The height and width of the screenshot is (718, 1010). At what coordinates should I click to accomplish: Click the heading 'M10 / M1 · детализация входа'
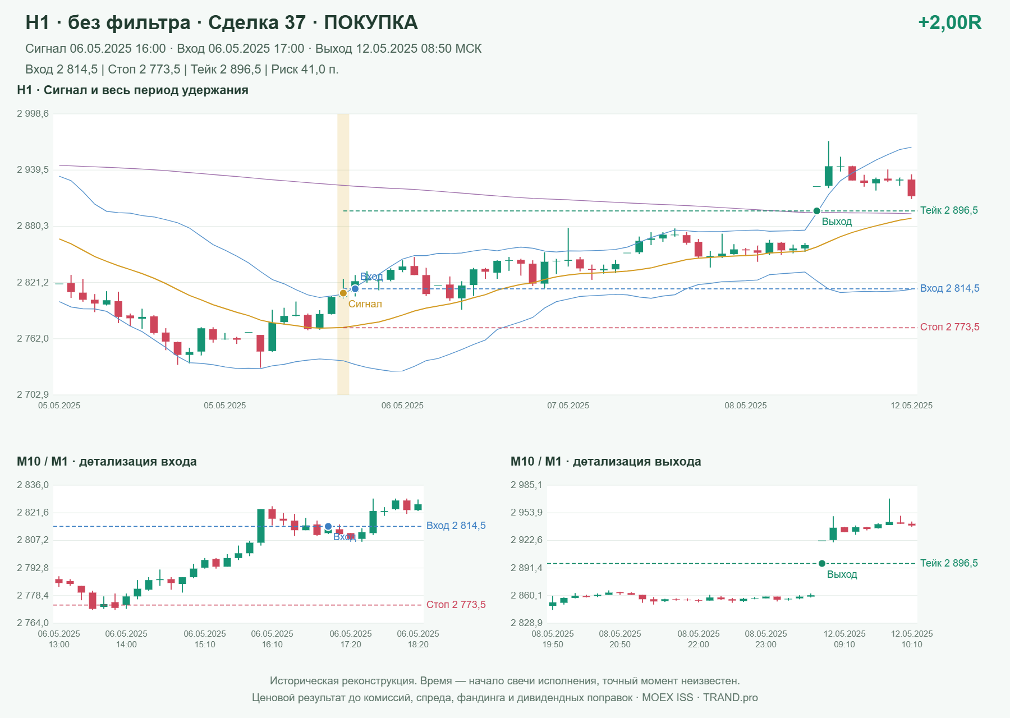(107, 462)
